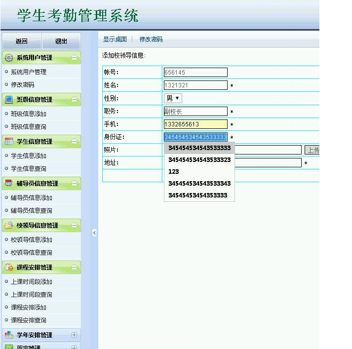Open 修改密码 in the sidebar
The width and height of the screenshot is (352, 349).
click(x=22, y=84)
